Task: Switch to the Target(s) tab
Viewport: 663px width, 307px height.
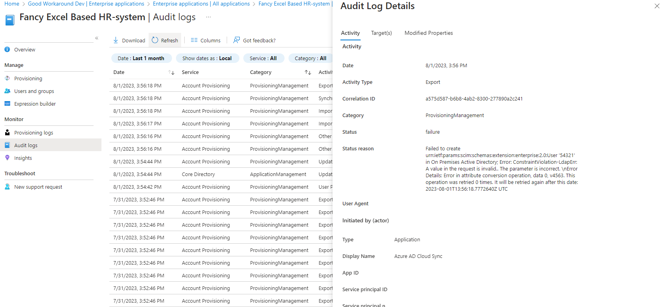Action: point(381,33)
